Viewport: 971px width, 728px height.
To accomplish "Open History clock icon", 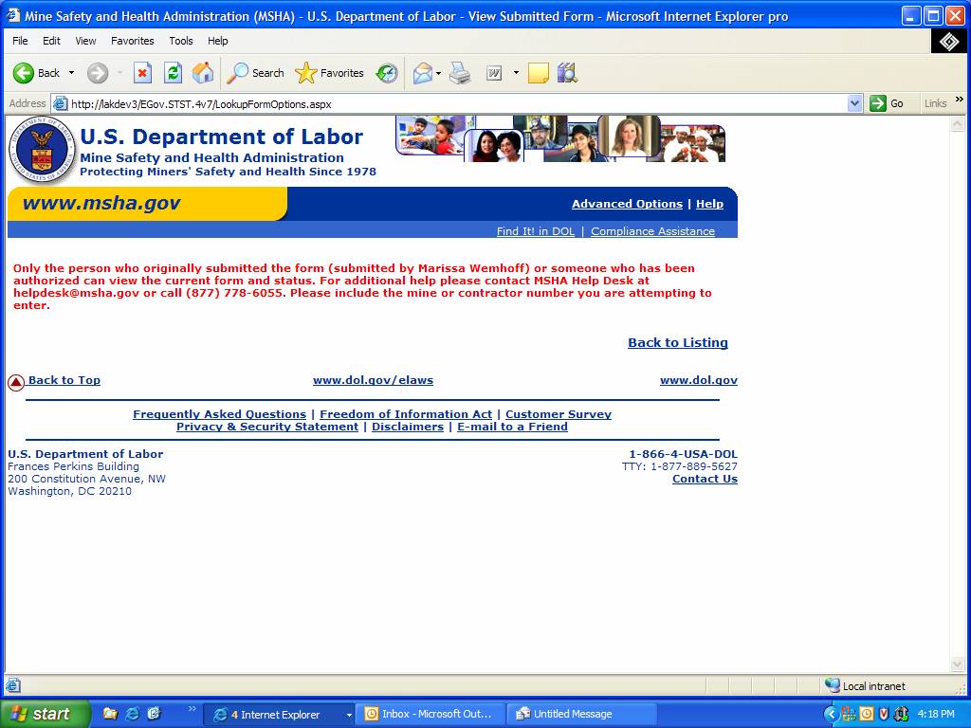I will [388, 73].
